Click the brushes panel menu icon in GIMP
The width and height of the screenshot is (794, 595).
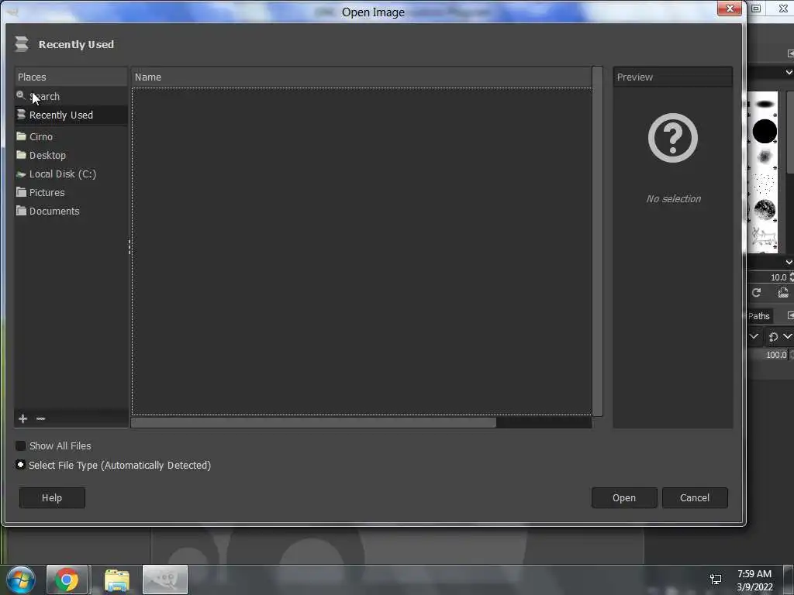[790, 53]
